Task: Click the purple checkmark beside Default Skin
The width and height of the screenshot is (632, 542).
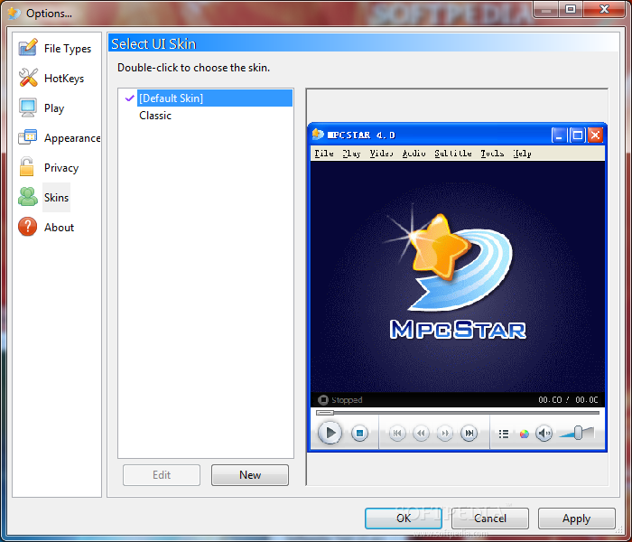Action: (x=129, y=98)
